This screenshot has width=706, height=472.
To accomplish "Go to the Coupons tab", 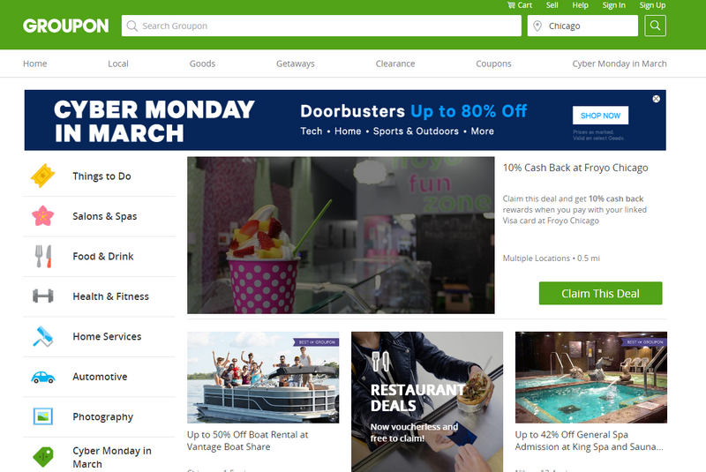I will [493, 64].
